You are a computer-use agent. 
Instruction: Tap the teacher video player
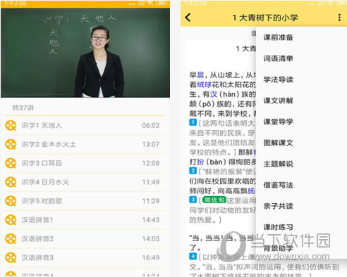pyautogui.click(x=85, y=53)
